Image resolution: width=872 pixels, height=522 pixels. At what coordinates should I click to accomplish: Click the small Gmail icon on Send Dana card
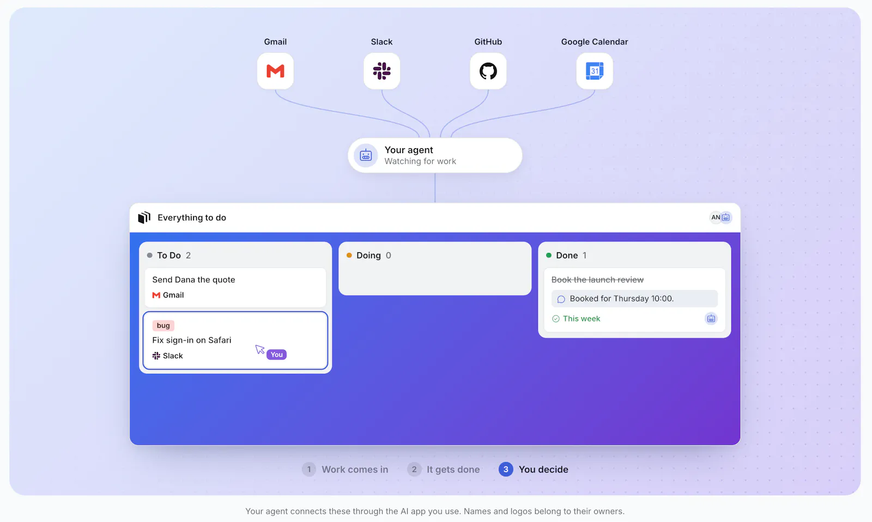tap(156, 295)
